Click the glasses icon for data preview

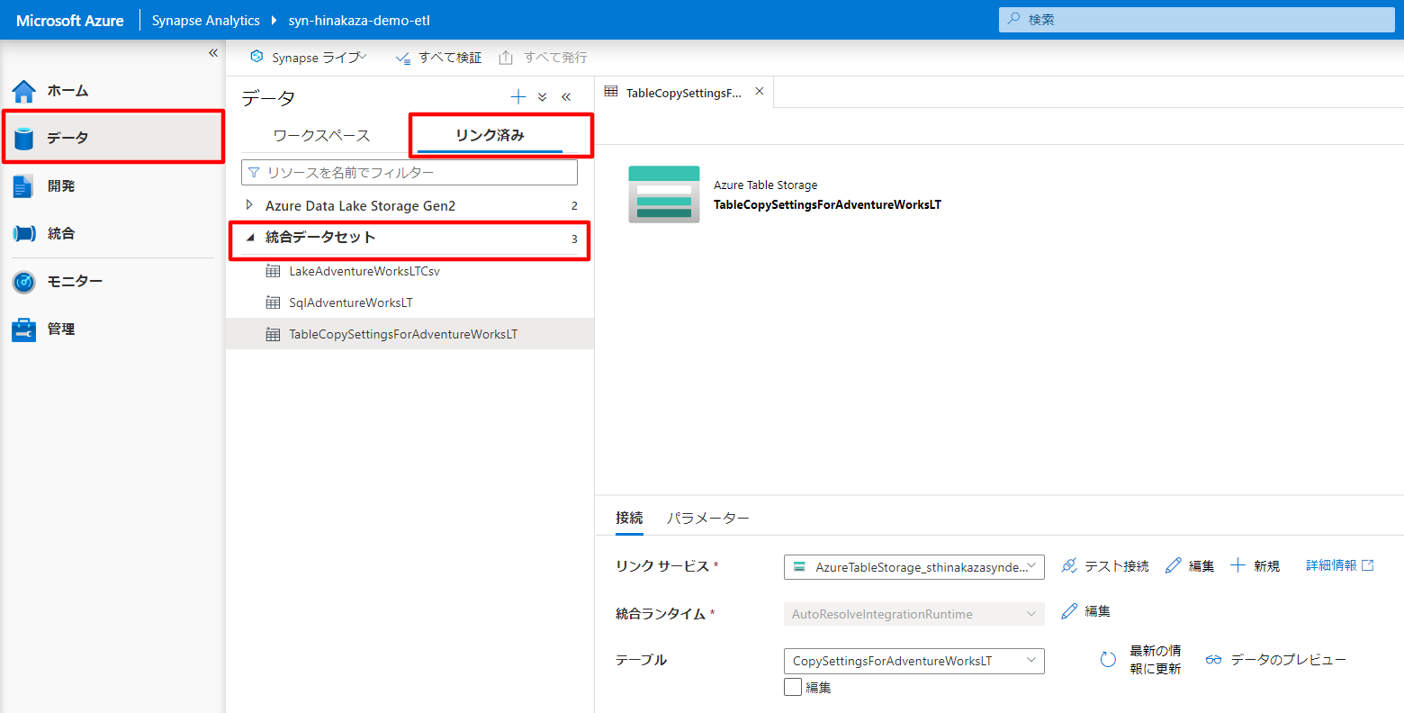1214,660
